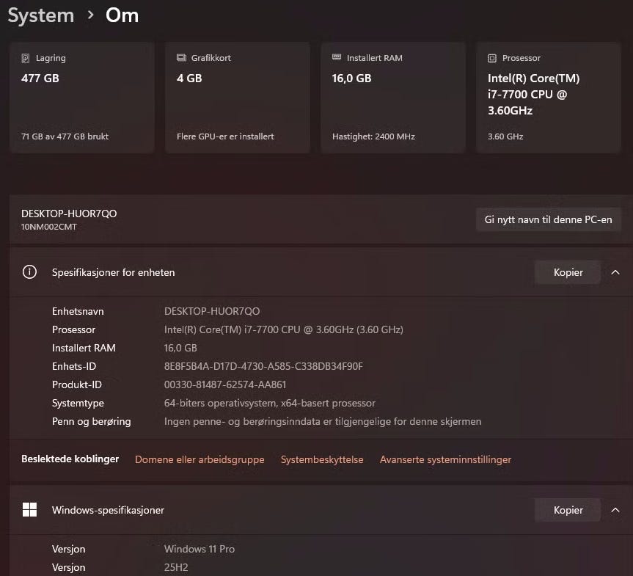The width and height of the screenshot is (633, 576).
Task: Click the Lagring storage disk icon
Action: [x=26, y=58]
